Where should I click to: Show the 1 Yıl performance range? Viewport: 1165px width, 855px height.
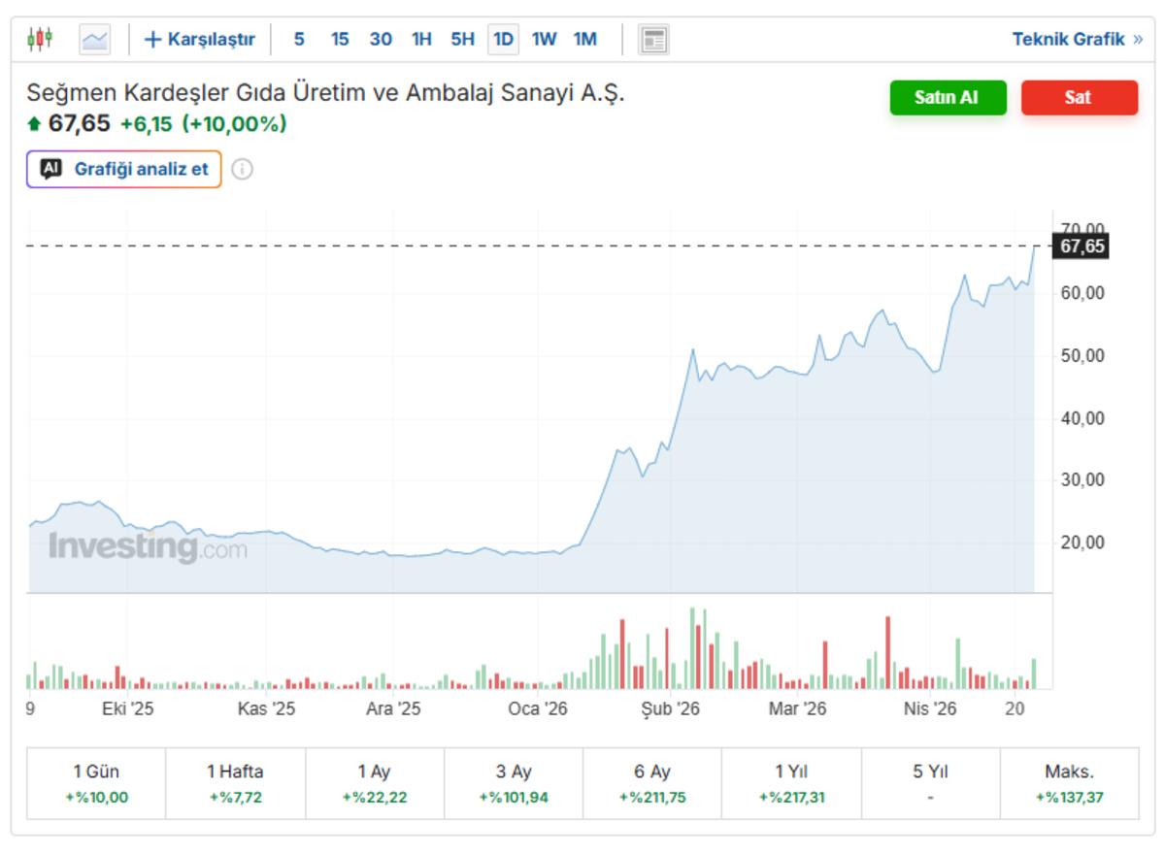(x=791, y=784)
